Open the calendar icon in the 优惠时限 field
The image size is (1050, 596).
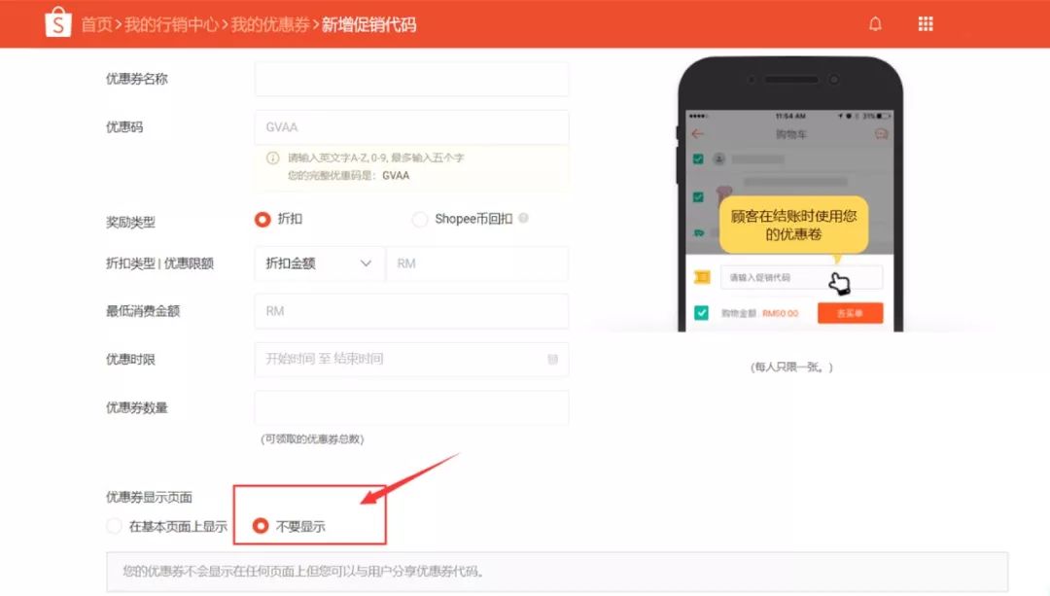coord(552,359)
